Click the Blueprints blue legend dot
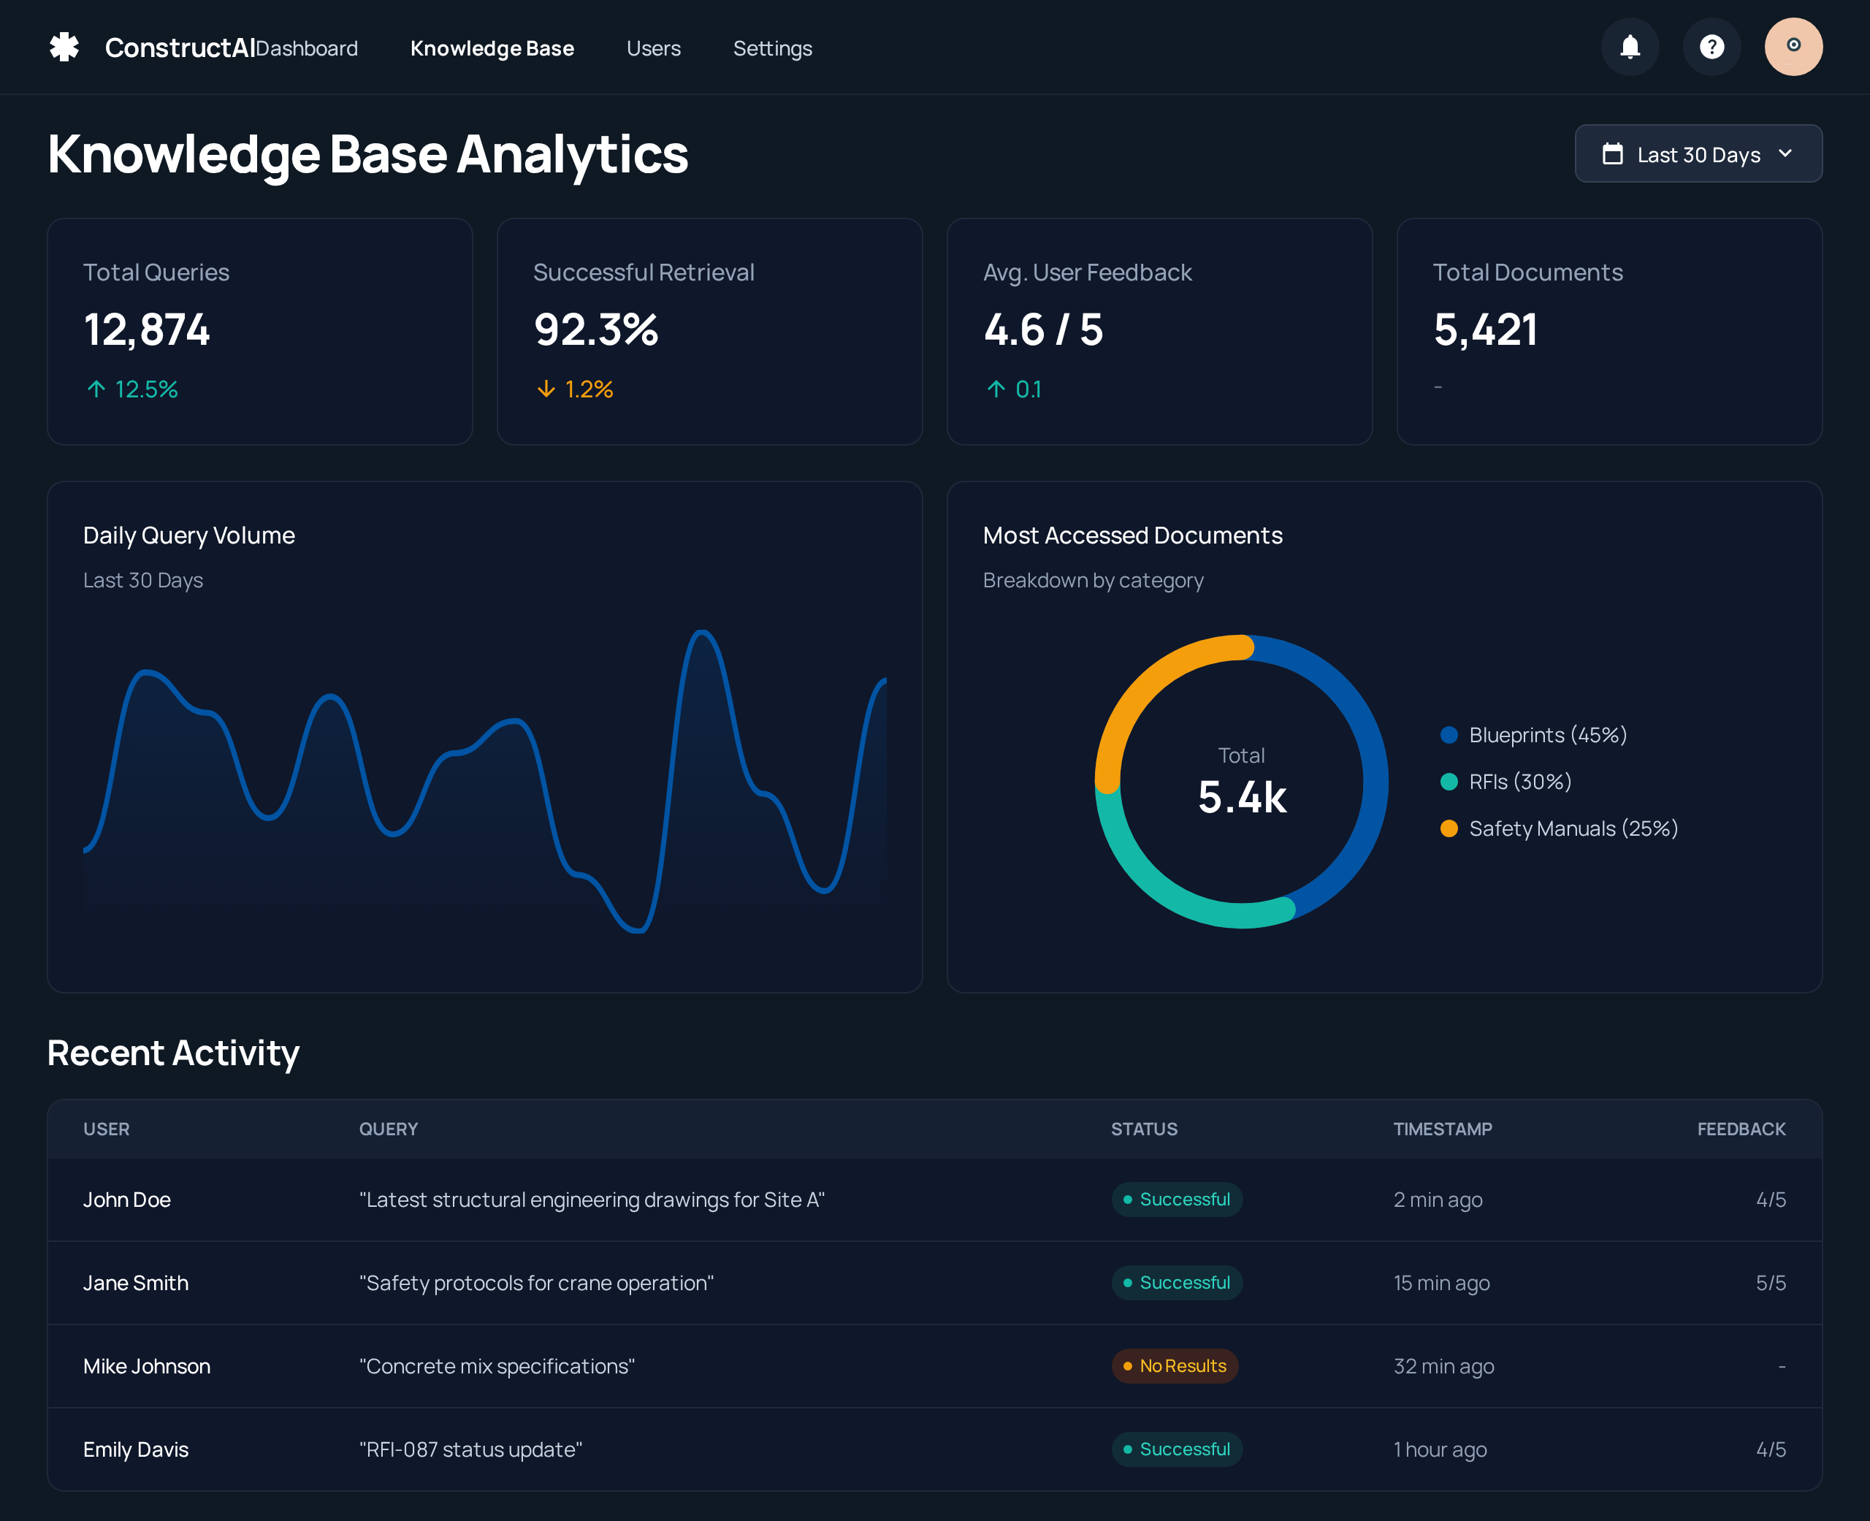 pyautogui.click(x=1449, y=735)
